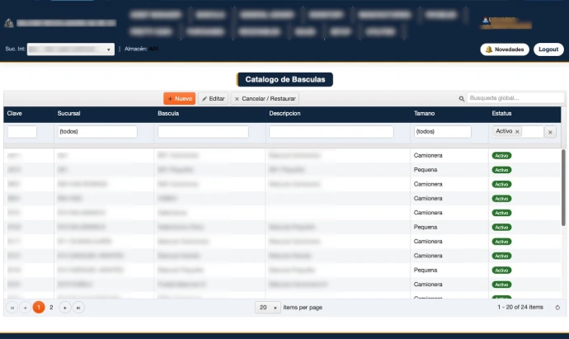Switch to page 2
The image size is (569, 339).
[x=51, y=308]
